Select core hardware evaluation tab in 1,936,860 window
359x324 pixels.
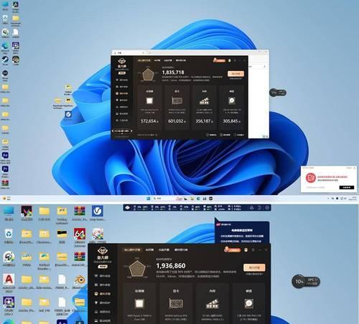(x=132, y=249)
